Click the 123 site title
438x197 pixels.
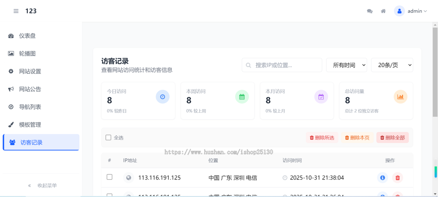click(x=31, y=11)
